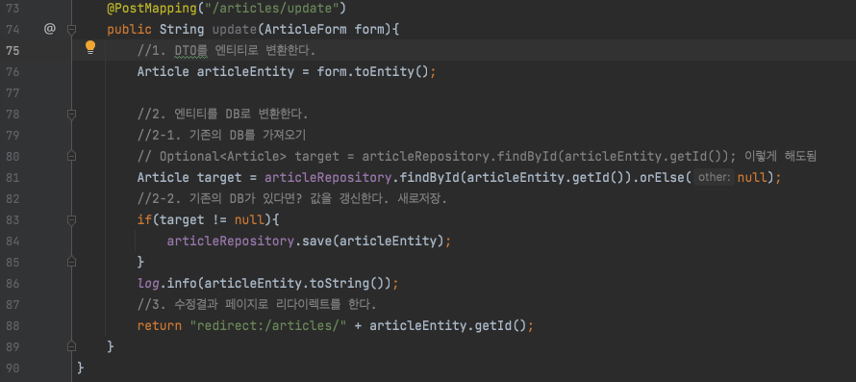
Task: Click line number 75 in the gutter
Action: point(13,51)
